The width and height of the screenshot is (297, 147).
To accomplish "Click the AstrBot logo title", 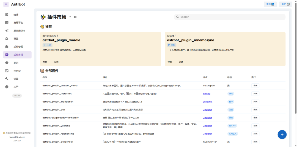I will point(18,4).
